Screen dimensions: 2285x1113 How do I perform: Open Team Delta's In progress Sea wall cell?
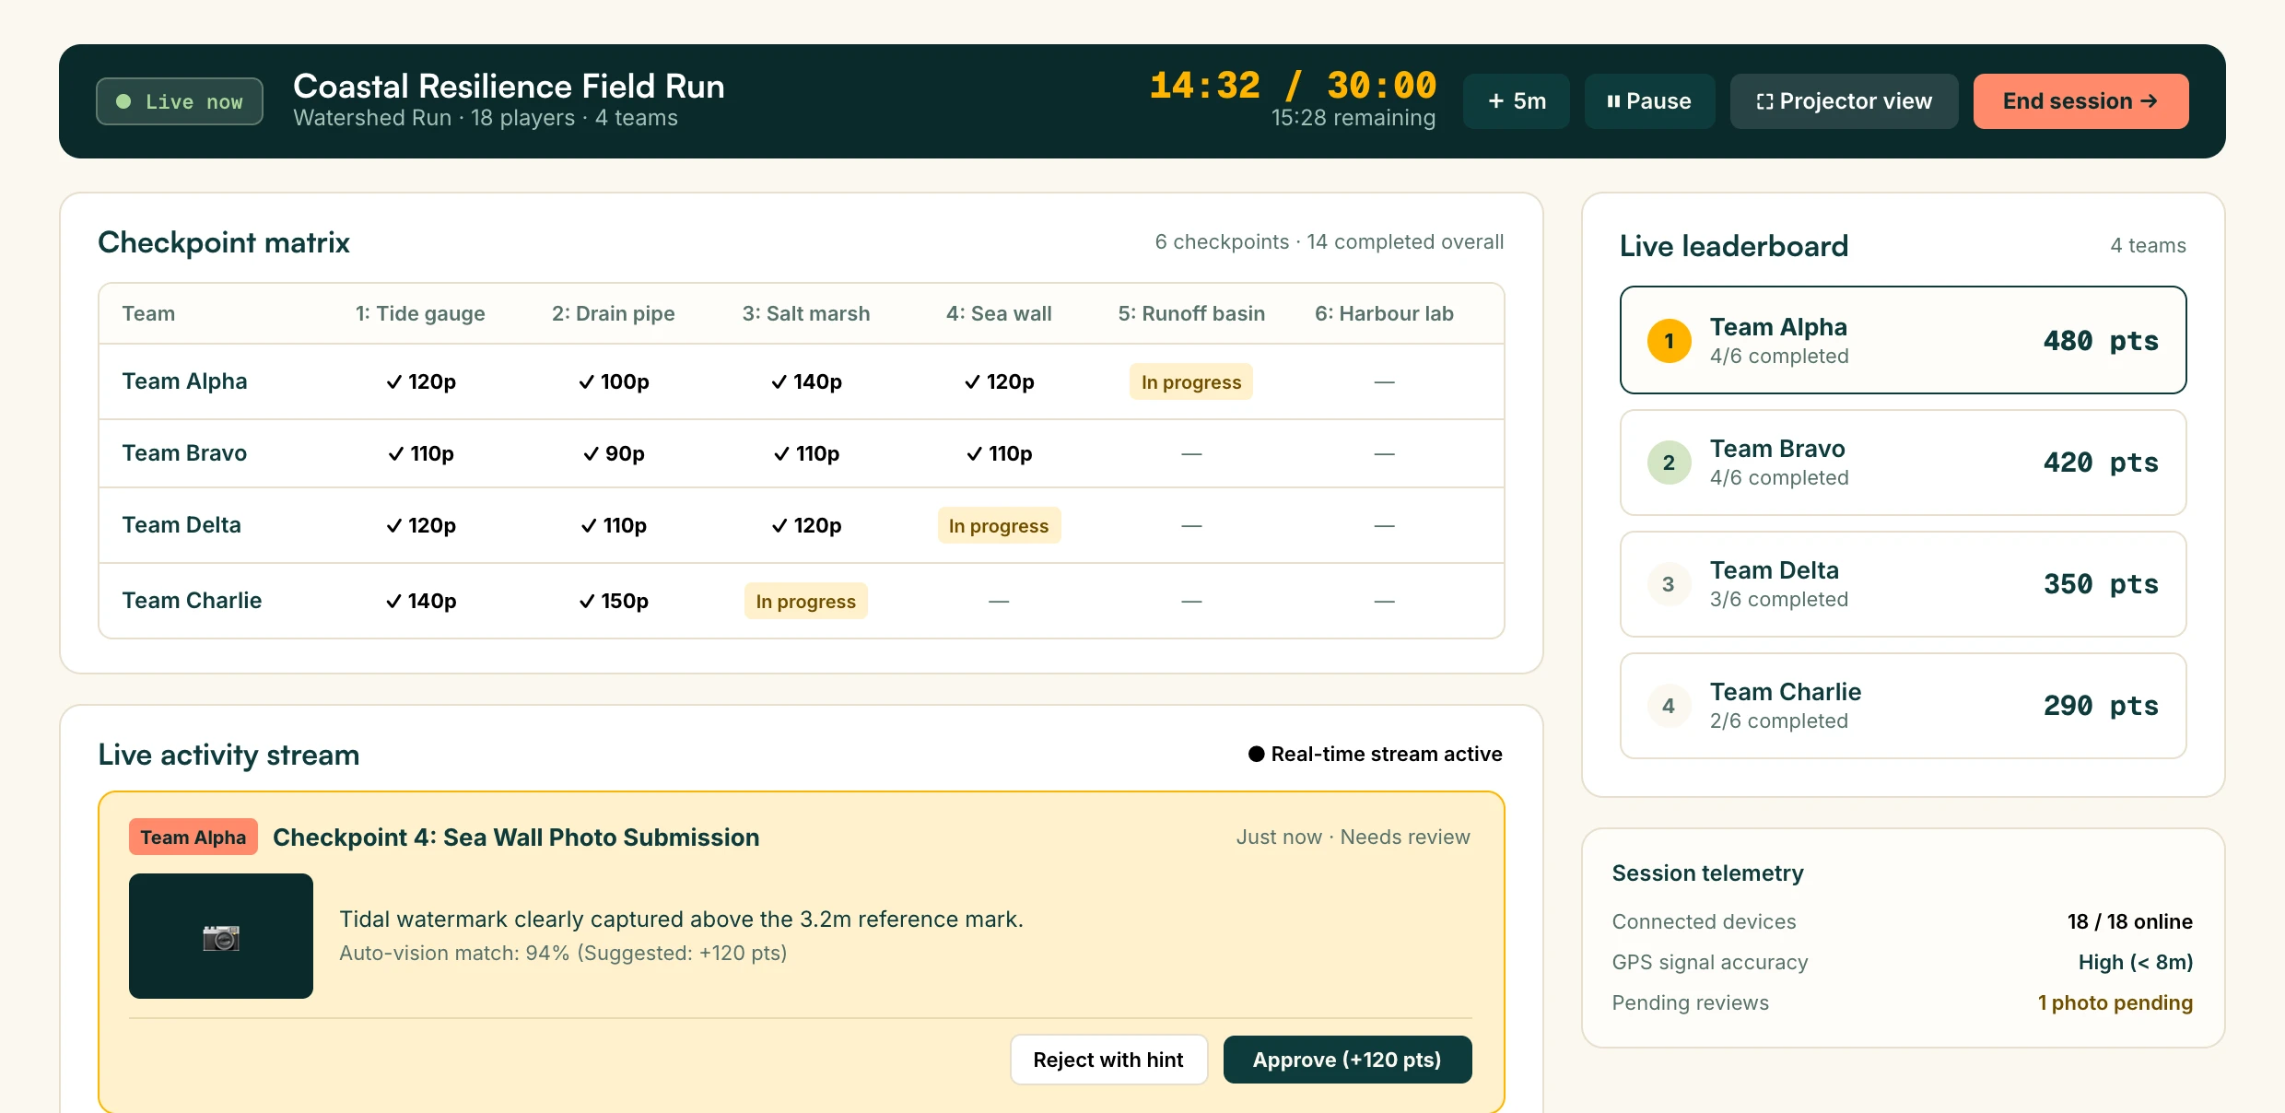[x=999, y=526]
